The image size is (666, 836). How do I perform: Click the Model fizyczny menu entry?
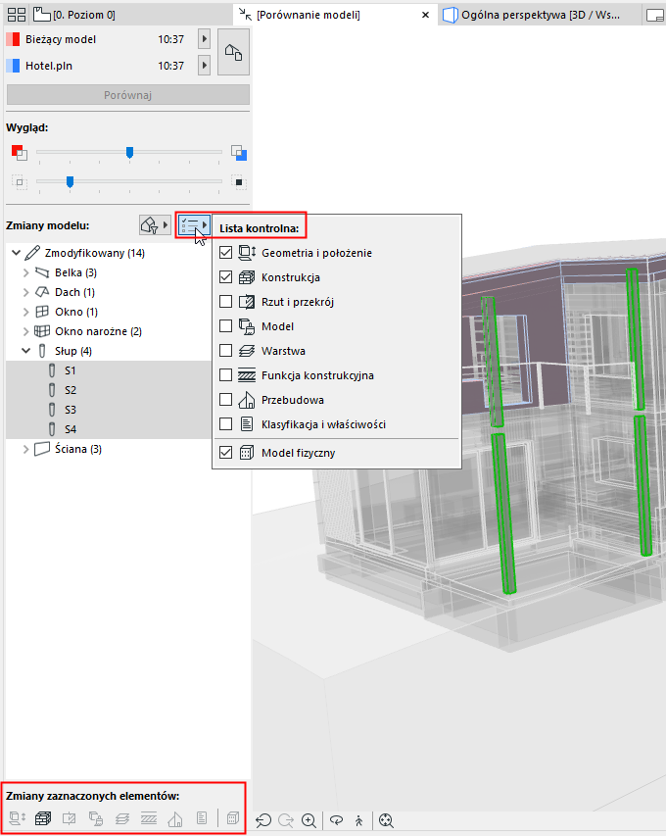tap(337, 453)
